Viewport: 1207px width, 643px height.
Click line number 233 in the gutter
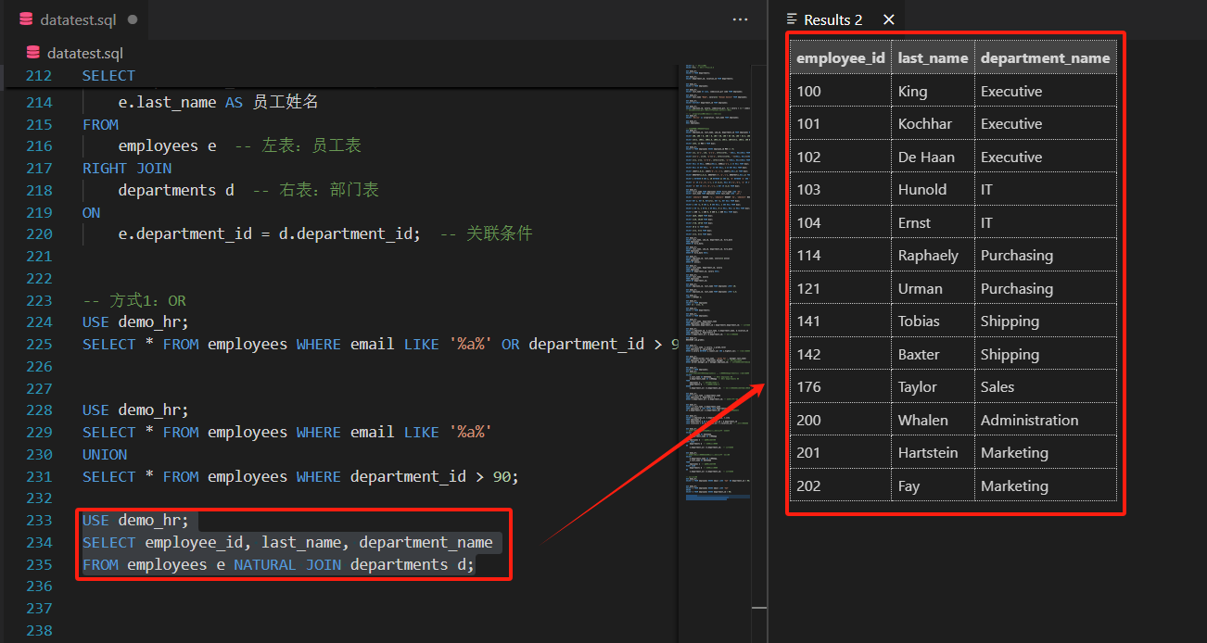click(39, 521)
